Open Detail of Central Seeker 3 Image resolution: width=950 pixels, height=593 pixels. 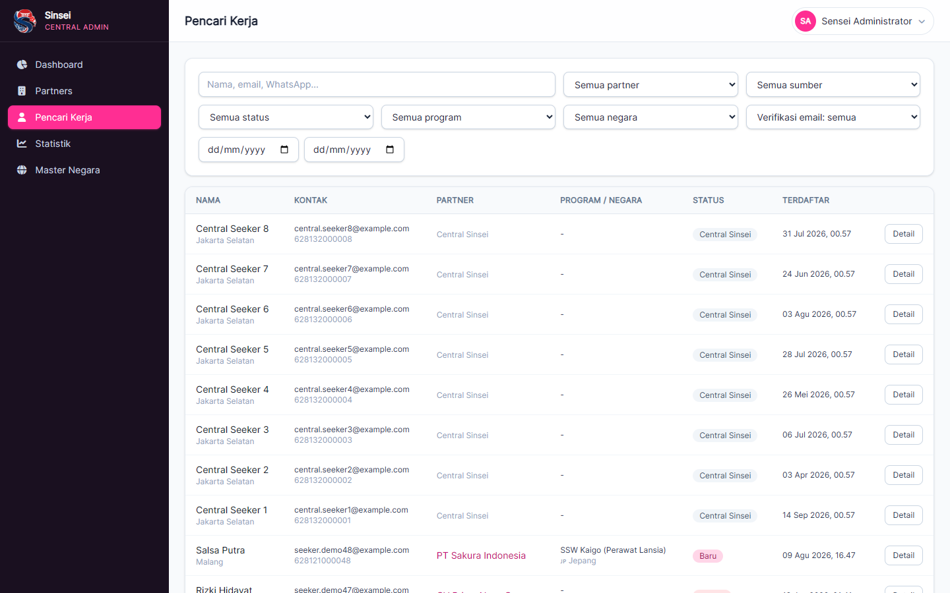pos(903,435)
